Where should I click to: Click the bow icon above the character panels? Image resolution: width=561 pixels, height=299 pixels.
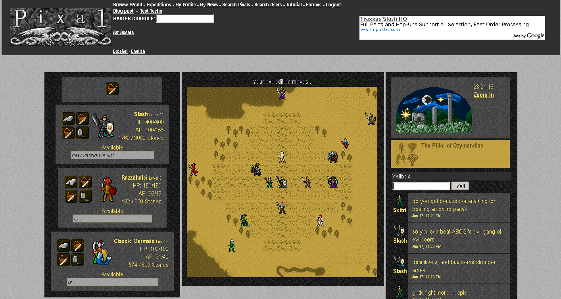pos(112,89)
